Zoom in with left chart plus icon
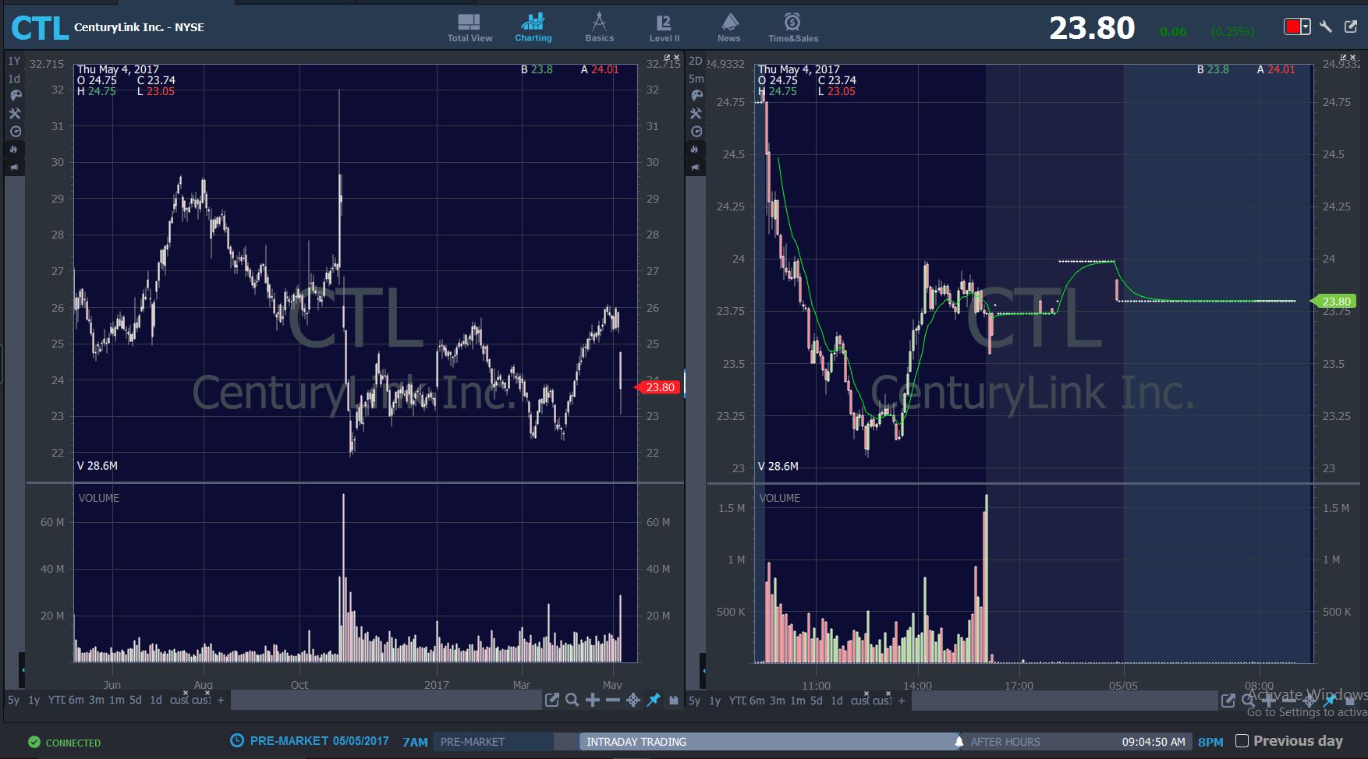The image size is (1368, 759). point(593,700)
